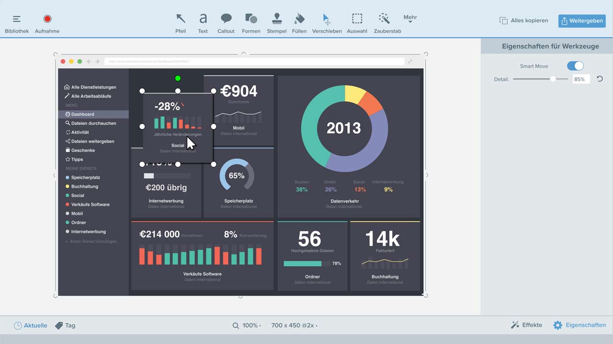Click the Detail percentage input field
The height and width of the screenshot is (344, 613).
point(580,79)
